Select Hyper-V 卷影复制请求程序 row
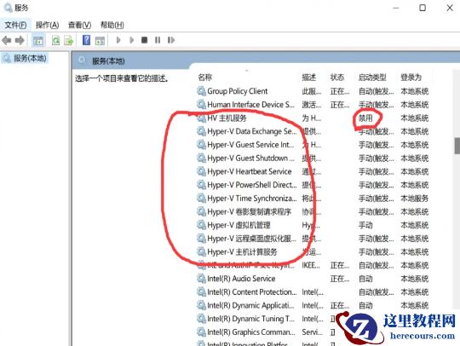Screen dimensions: 460x346 313,211
